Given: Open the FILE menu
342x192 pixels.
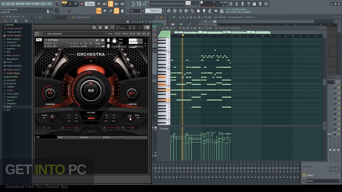Looking at the screenshot, I should (x=3, y=4).
